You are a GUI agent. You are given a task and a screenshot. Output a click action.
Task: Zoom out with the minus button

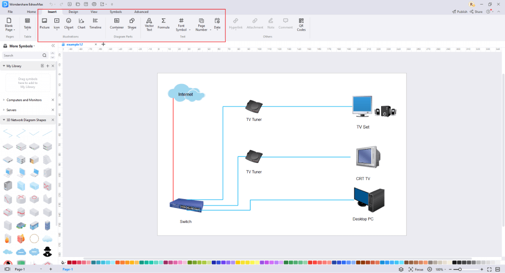[450, 269]
